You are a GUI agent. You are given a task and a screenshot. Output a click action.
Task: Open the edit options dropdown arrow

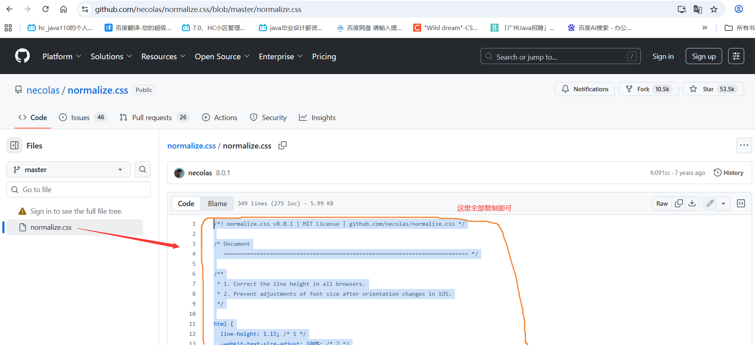[x=723, y=203]
